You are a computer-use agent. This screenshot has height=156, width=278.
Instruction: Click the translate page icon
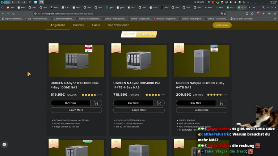click(222, 14)
